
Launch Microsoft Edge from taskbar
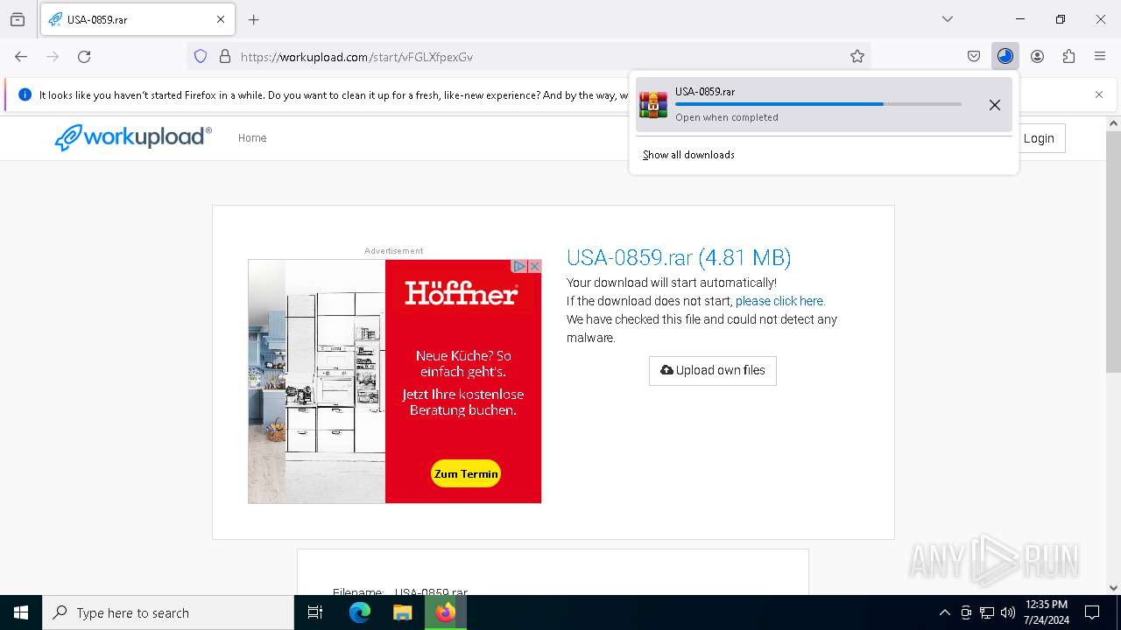(360, 612)
